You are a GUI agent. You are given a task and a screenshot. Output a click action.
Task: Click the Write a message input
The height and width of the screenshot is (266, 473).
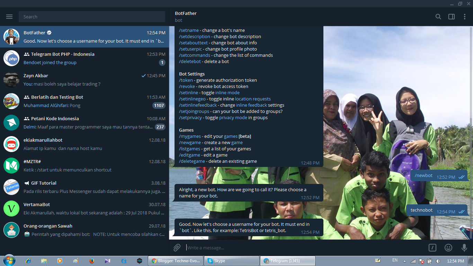point(305,248)
